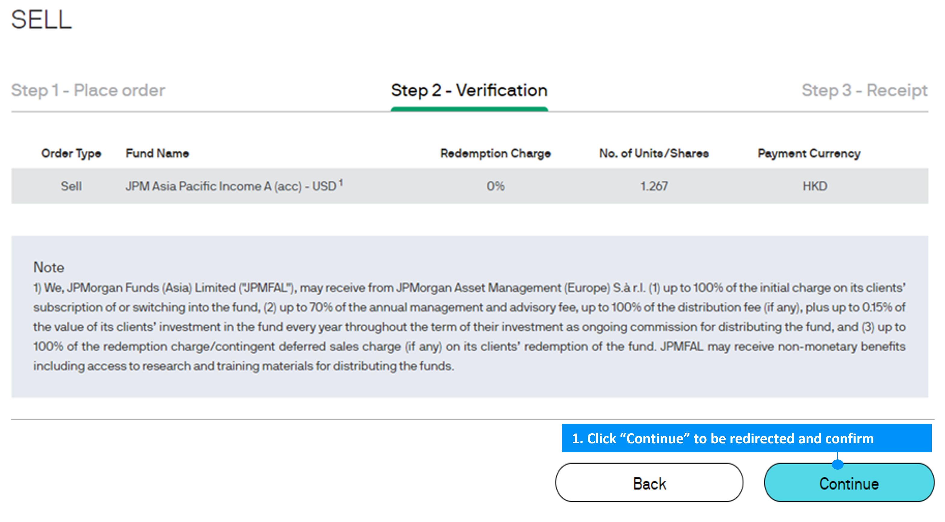
Task: Select the Step 1 - Place order tab
Action: pyautogui.click(x=88, y=90)
